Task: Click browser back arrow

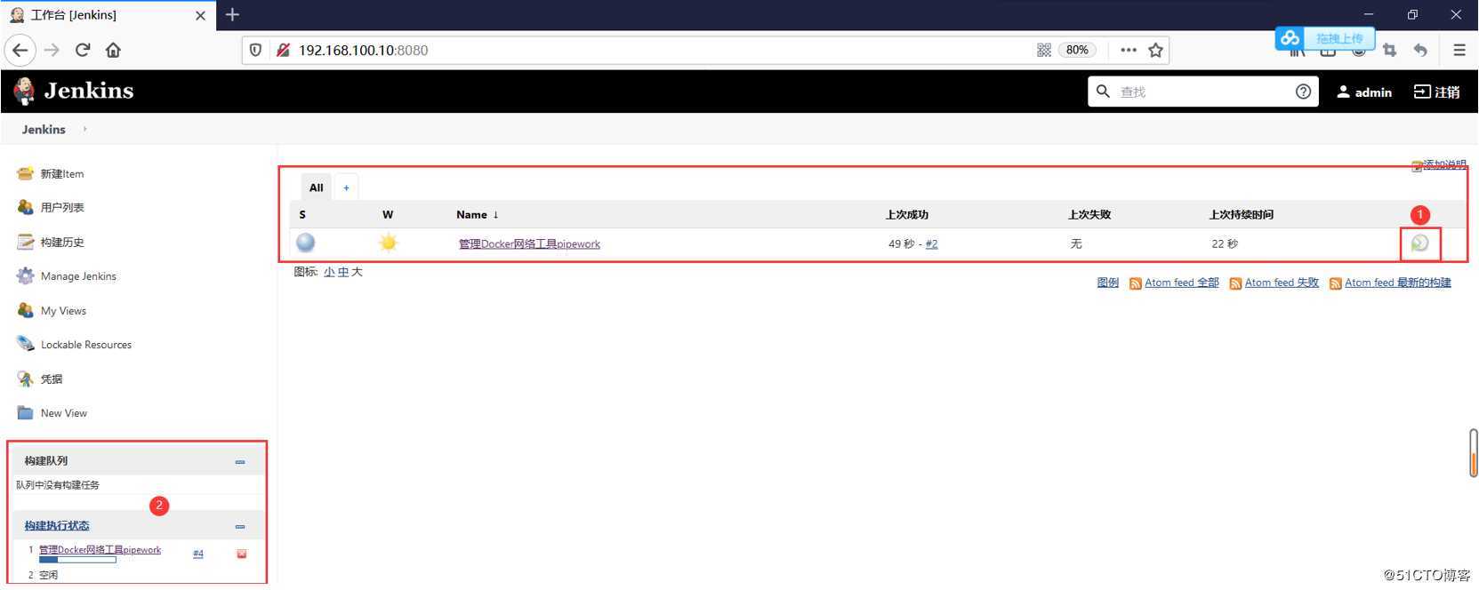Action: tap(20, 50)
